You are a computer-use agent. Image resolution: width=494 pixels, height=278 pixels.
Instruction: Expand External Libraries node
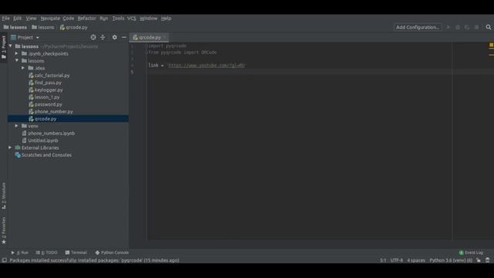pos(10,147)
